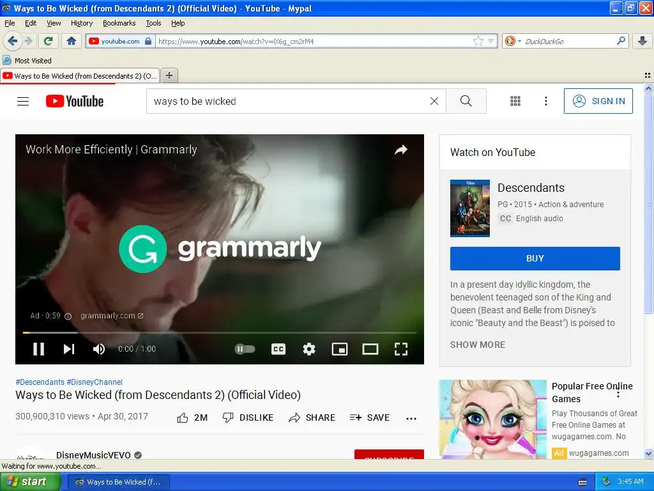
Task: Pause the video playback
Action: point(39,349)
